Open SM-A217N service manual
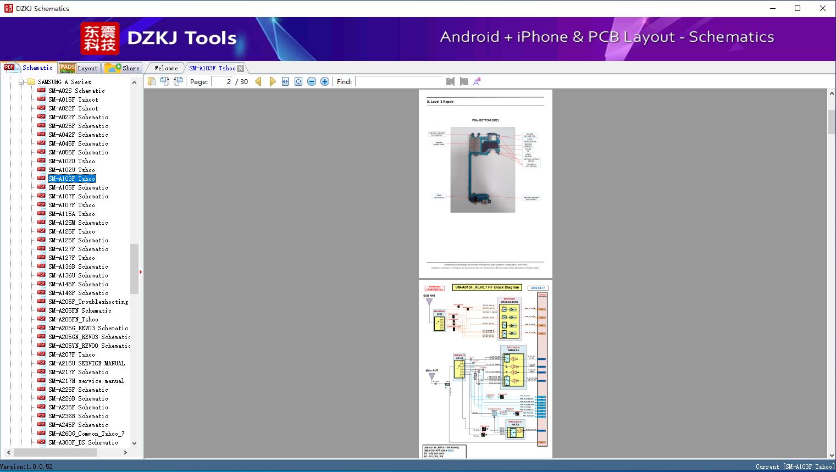The width and height of the screenshot is (836, 472). (86, 381)
